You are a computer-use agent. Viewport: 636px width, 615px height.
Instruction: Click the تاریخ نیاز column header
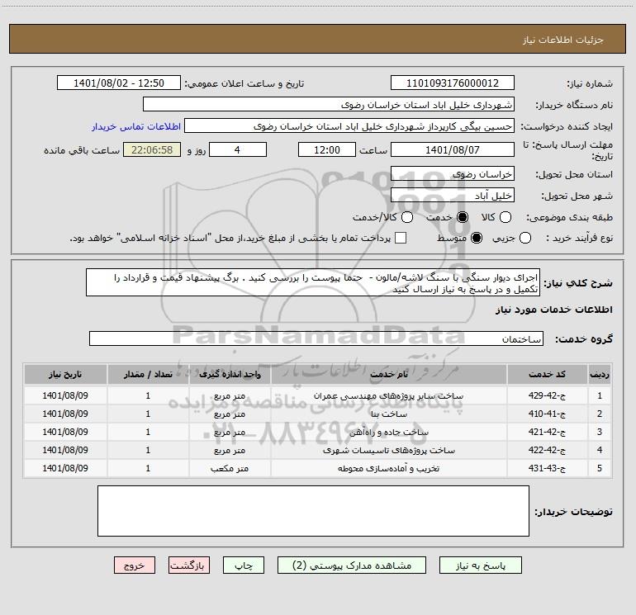pyautogui.click(x=65, y=374)
